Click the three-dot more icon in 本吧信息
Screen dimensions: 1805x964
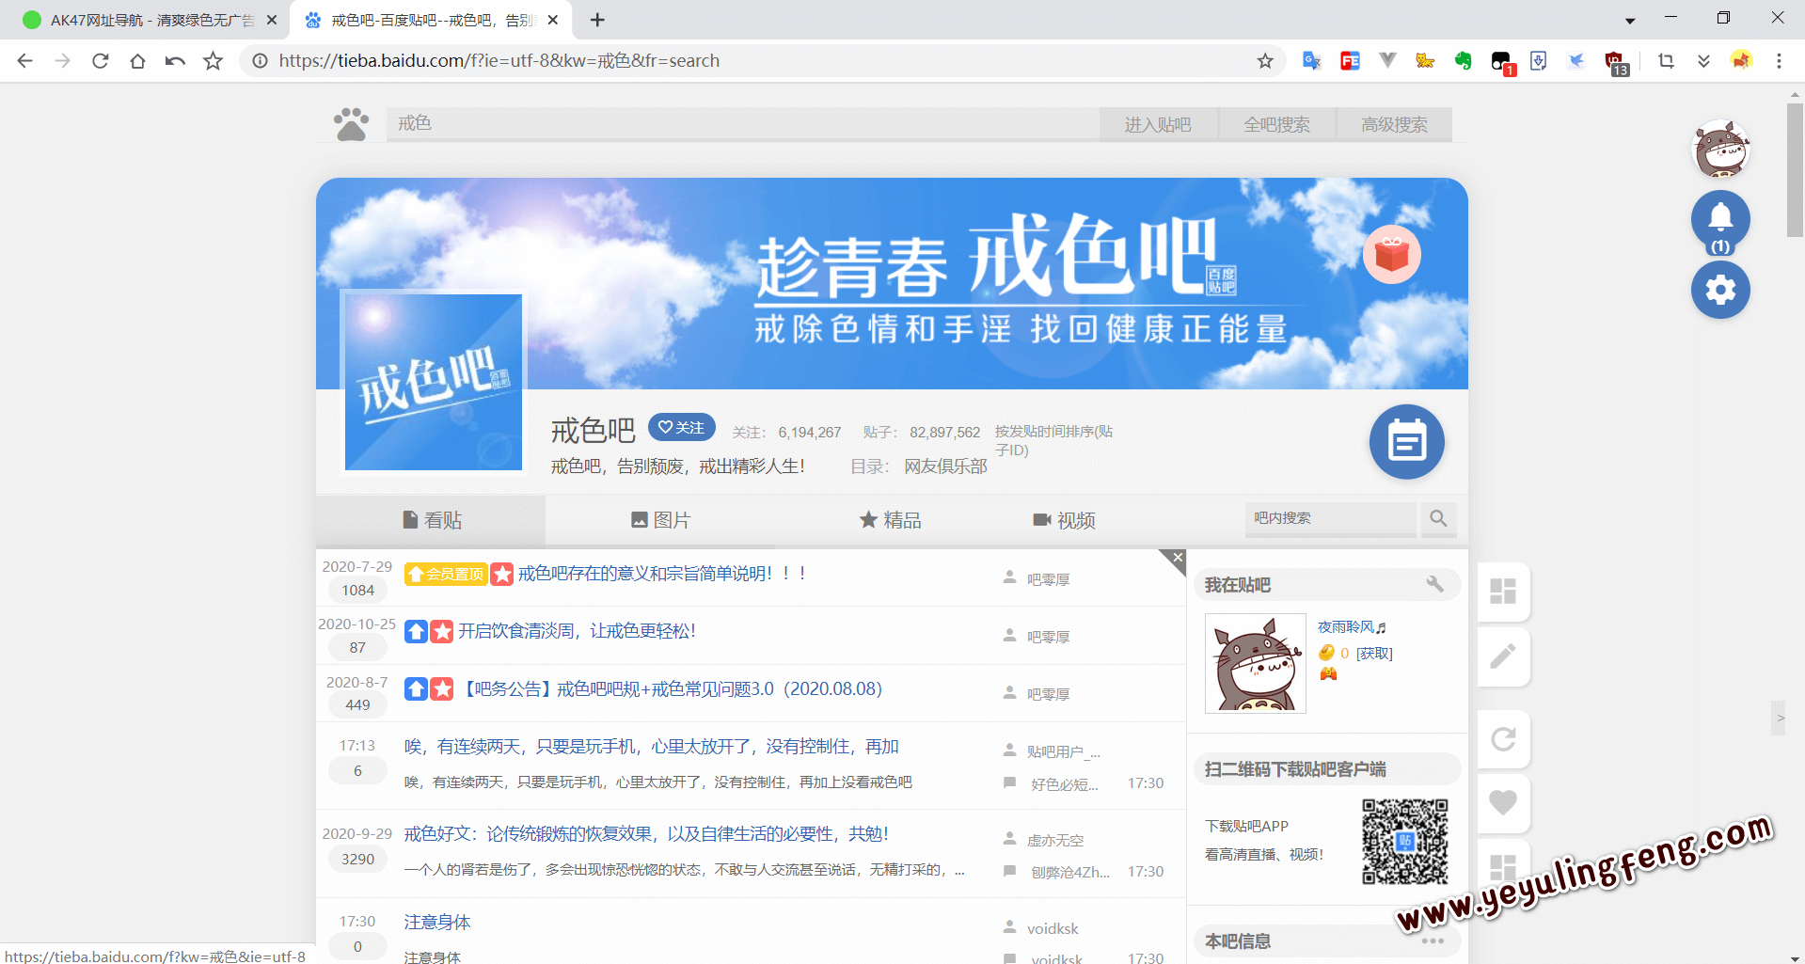point(1433,940)
